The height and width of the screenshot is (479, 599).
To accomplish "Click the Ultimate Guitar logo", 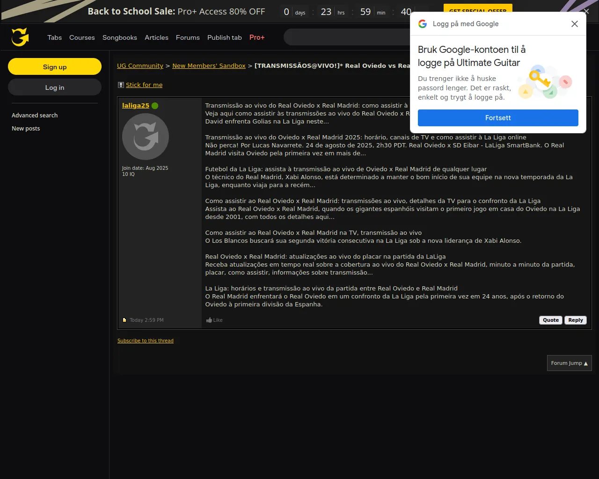I will pos(20,37).
